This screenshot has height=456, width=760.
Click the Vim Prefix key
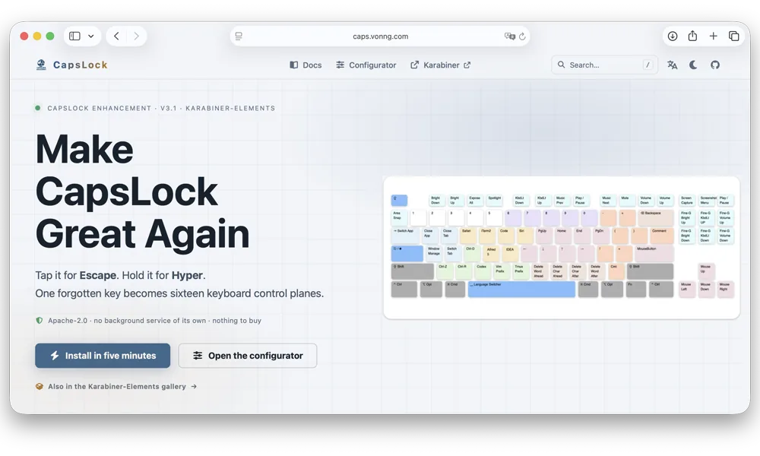tap(502, 271)
